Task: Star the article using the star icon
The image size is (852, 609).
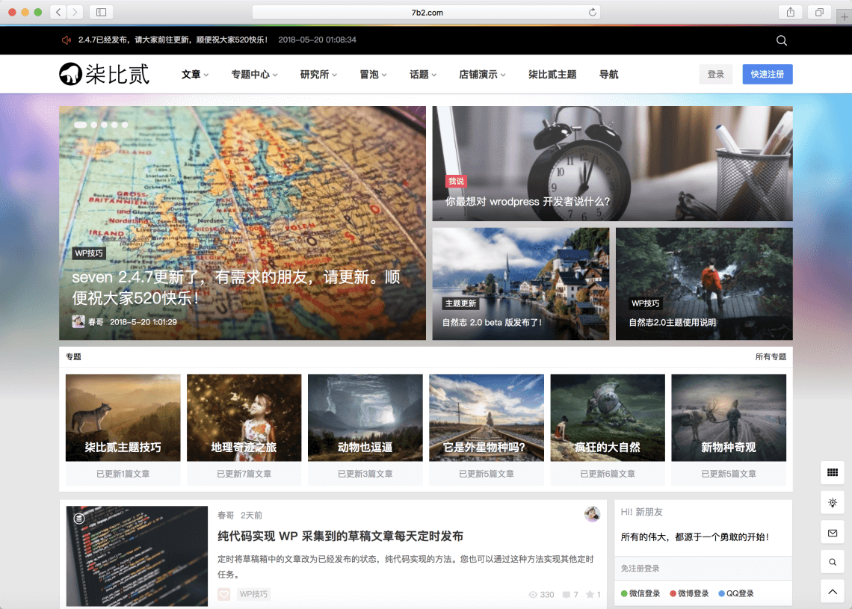Action: click(590, 594)
